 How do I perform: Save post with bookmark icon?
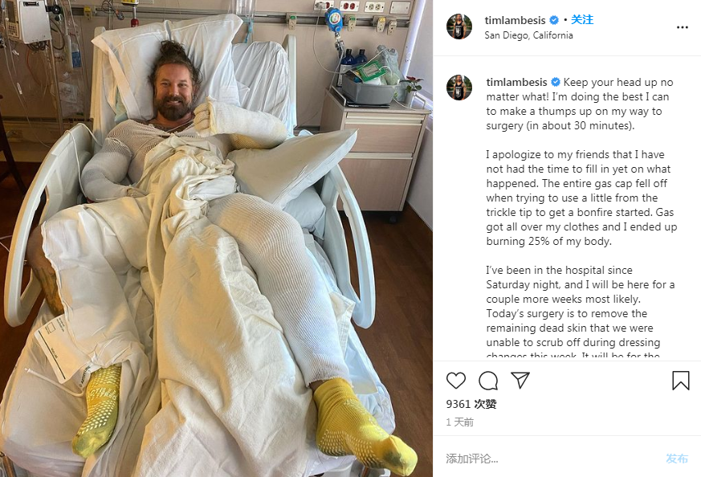tap(680, 381)
